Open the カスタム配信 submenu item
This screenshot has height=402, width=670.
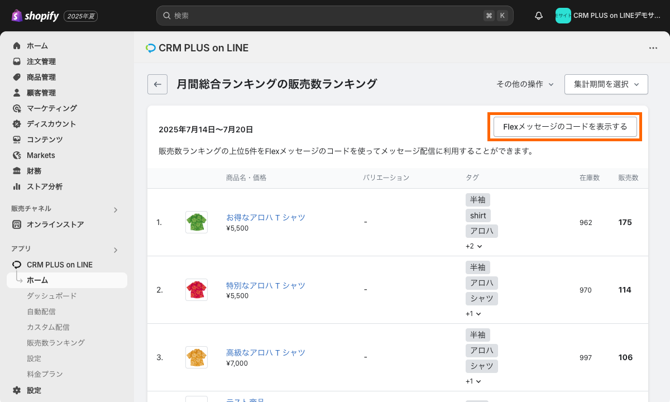(x=48, y=327)
